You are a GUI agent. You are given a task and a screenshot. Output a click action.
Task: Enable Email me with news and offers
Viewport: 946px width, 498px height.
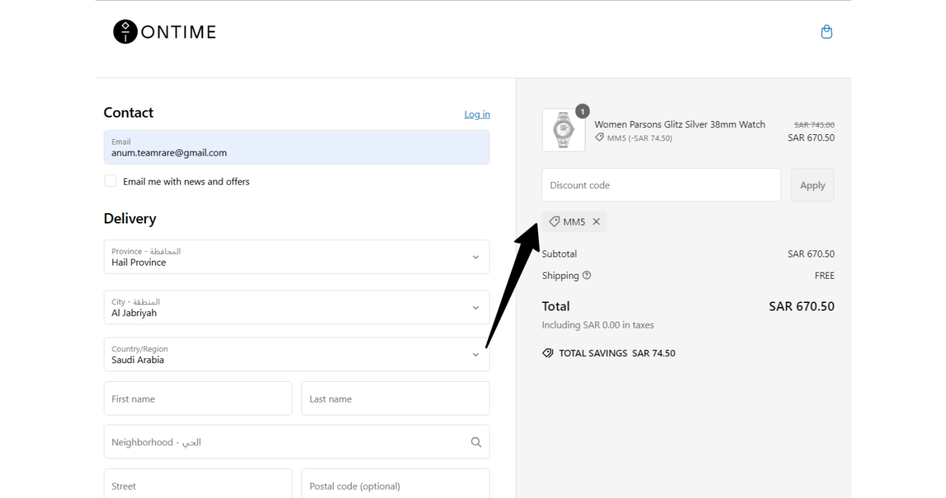tap(111, 181)
